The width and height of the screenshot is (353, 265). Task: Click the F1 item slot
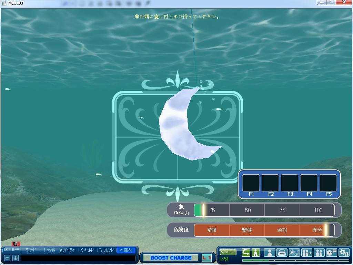(x=251, y=183)
